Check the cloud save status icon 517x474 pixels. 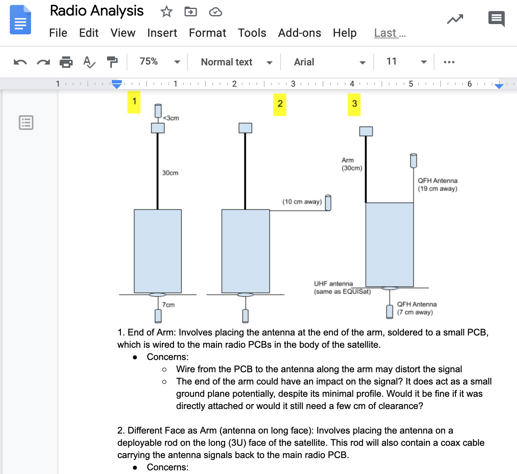pos(215,12)
